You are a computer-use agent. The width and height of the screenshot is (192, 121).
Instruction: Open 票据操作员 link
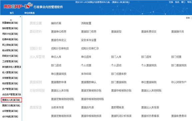coord(178,32)
